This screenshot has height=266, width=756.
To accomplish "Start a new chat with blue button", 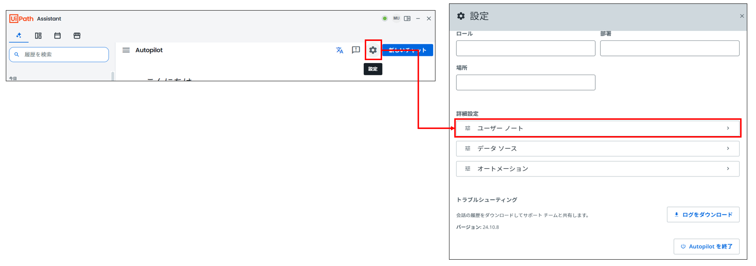I will (x=408, y=50).
